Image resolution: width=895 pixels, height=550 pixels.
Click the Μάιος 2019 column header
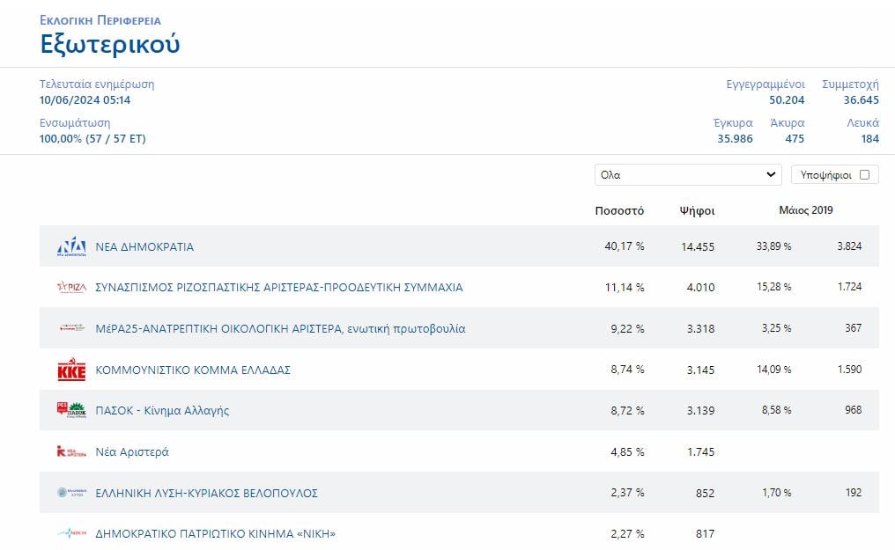coord(806,210)
